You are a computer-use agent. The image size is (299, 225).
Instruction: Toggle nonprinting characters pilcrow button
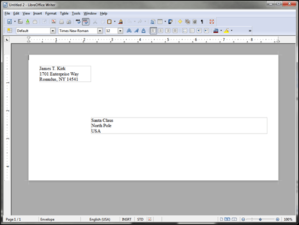coord(202,21)
